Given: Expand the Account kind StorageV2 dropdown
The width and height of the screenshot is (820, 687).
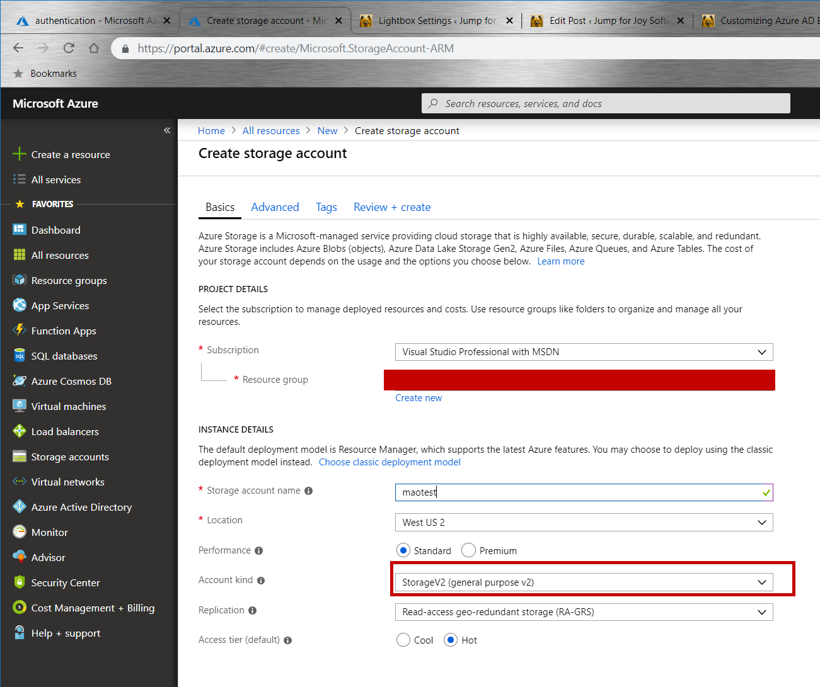Looking at the screenshot, I should pyautogui.click(x=584, y=582).
